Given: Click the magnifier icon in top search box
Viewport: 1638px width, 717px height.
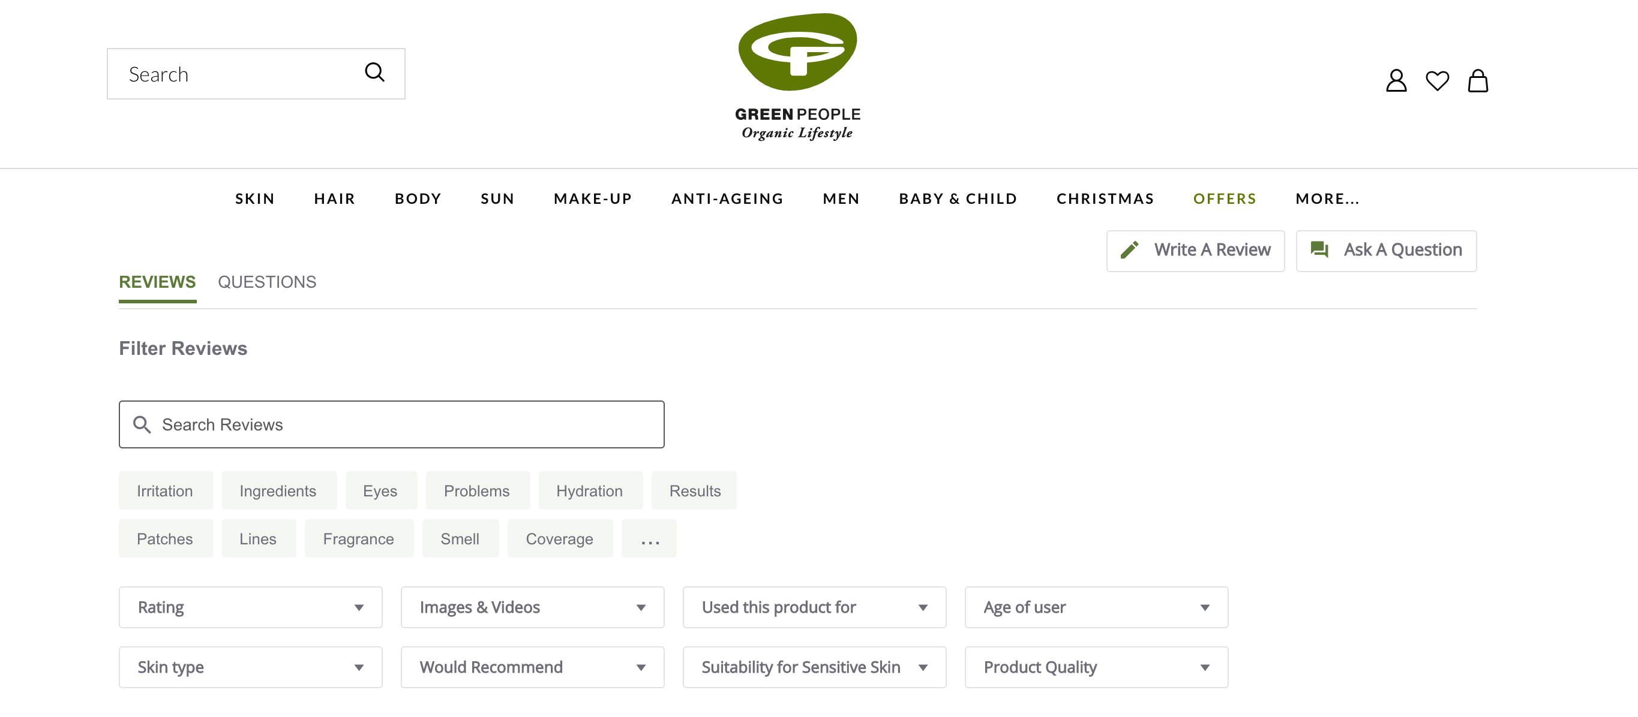Looking at the screenshot, I should [374, 73].
